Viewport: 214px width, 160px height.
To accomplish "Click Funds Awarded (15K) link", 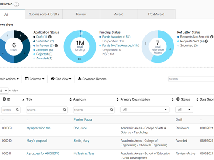I will [116, 37].
